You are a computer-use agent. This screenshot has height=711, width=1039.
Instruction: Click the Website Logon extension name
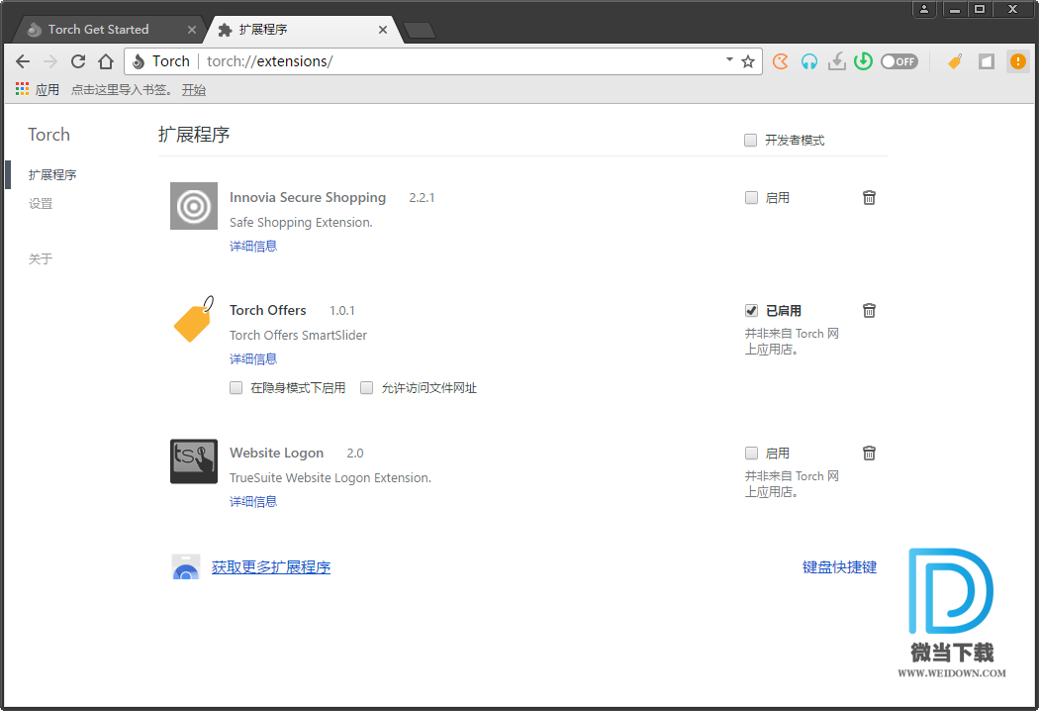click(x=276, y=453)
